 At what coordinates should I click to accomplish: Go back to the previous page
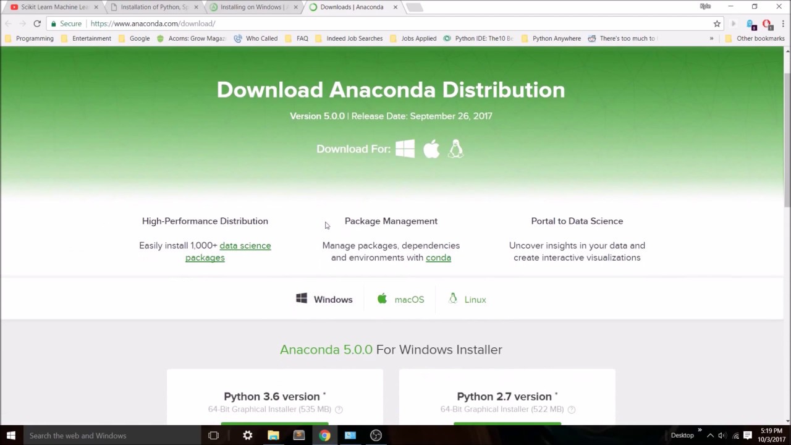click(x=8, y=23)
